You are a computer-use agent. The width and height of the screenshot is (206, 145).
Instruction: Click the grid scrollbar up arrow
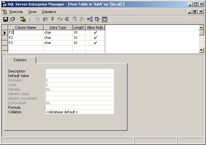pyautogui.click(x=201, y=28)
